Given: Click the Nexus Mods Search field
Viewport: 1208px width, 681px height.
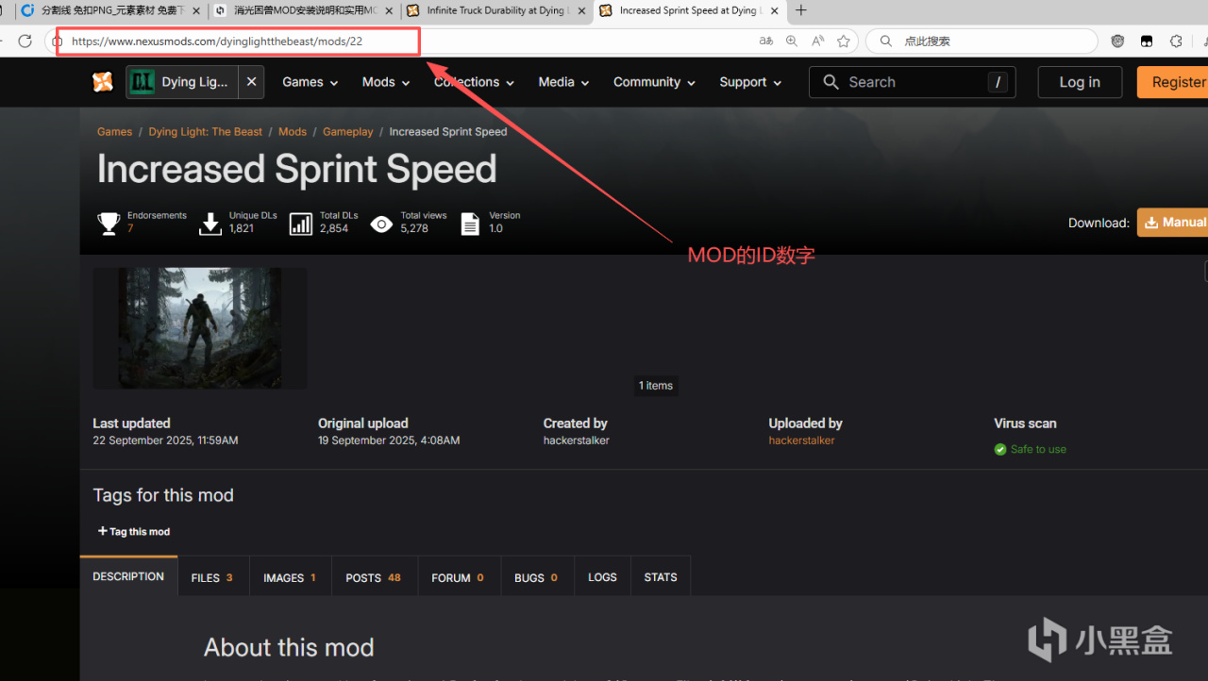Looking at the screenshot, I should coord(912,82).
